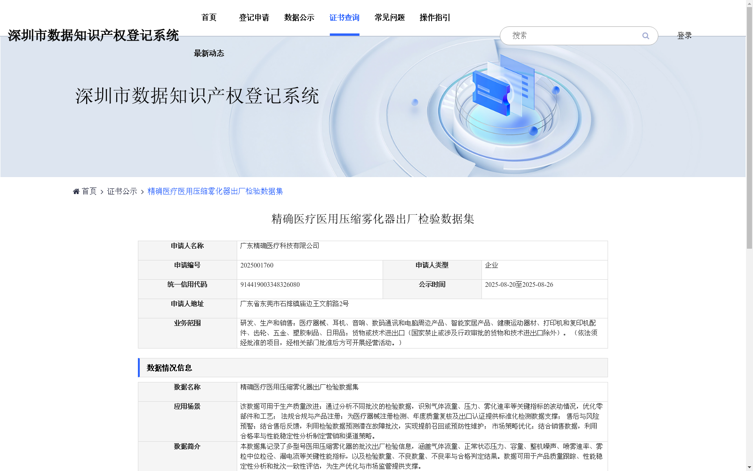The width and height of the screenshot is (753, 471).
Task: Click the 公示时间 label cell
Action: point(432,289)
